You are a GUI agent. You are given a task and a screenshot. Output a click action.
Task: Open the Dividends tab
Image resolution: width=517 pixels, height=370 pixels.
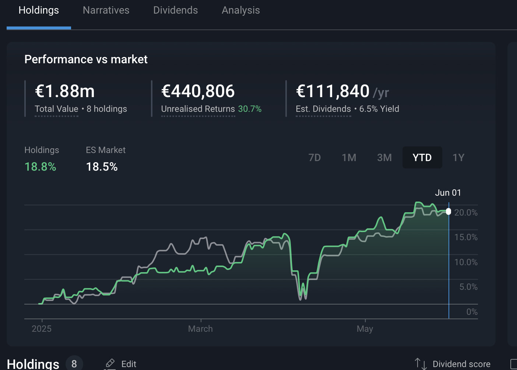click(x=176, y=10)
